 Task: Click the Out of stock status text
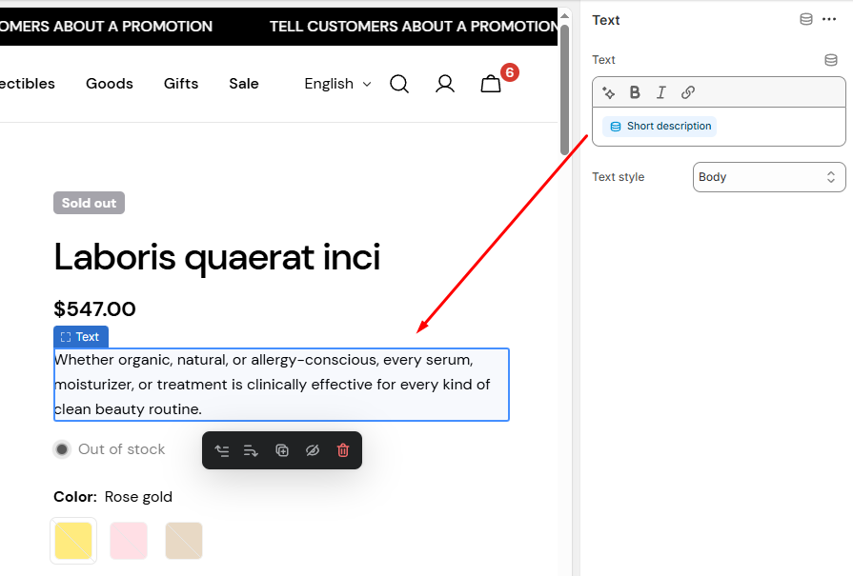(x=121, y=449)
